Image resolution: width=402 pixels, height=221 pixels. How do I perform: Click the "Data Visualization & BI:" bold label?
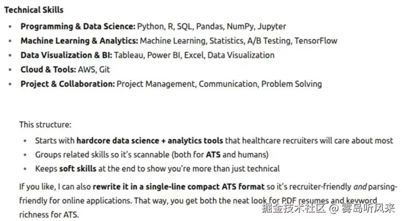pyautogui.click(x=66, y=55)
